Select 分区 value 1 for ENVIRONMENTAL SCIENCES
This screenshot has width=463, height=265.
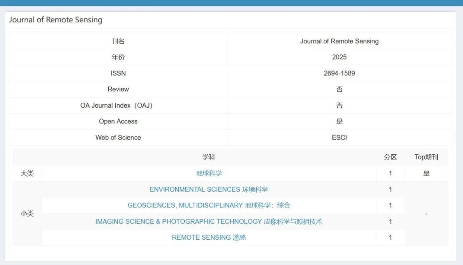391,190
